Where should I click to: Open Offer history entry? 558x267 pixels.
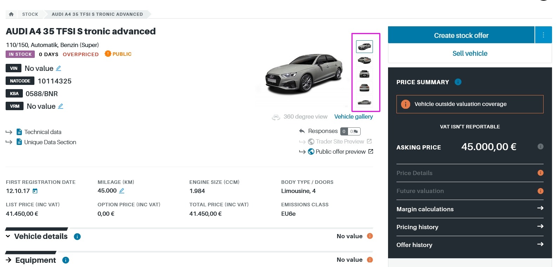[x=470, y=245]
